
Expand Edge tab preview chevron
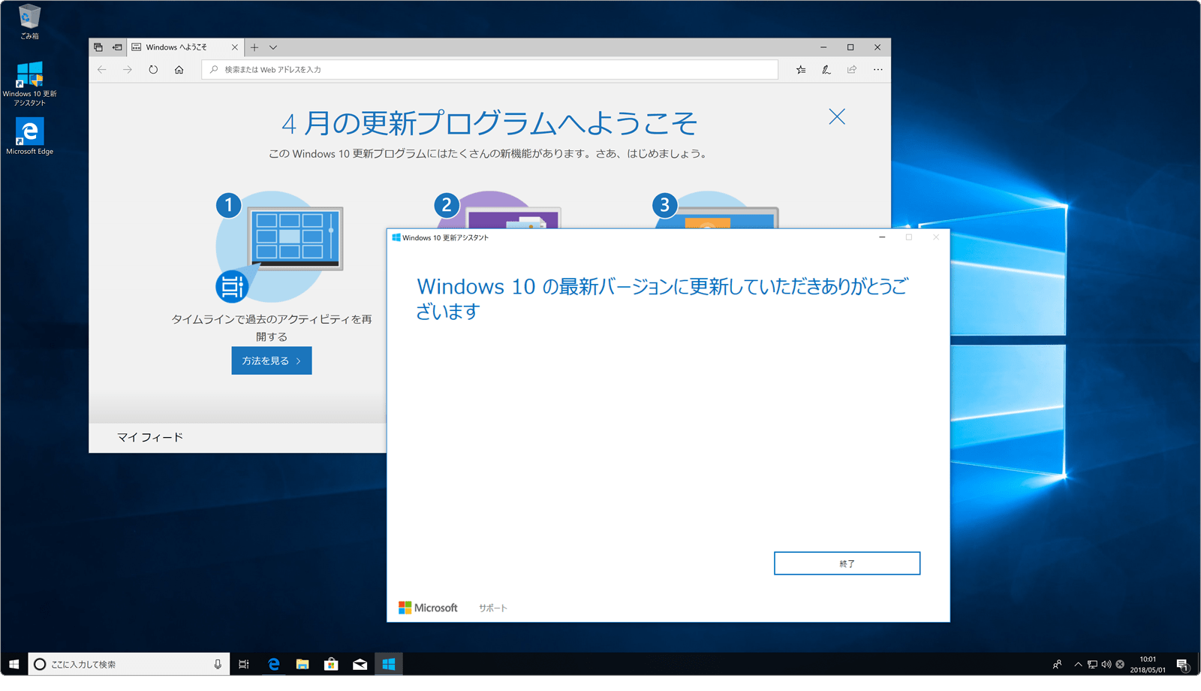[x=273, y=47]
